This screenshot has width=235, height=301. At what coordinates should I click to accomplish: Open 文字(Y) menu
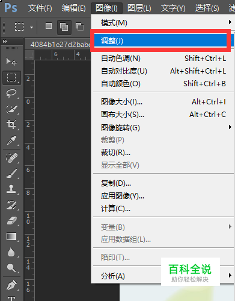[x=173, y=8]
